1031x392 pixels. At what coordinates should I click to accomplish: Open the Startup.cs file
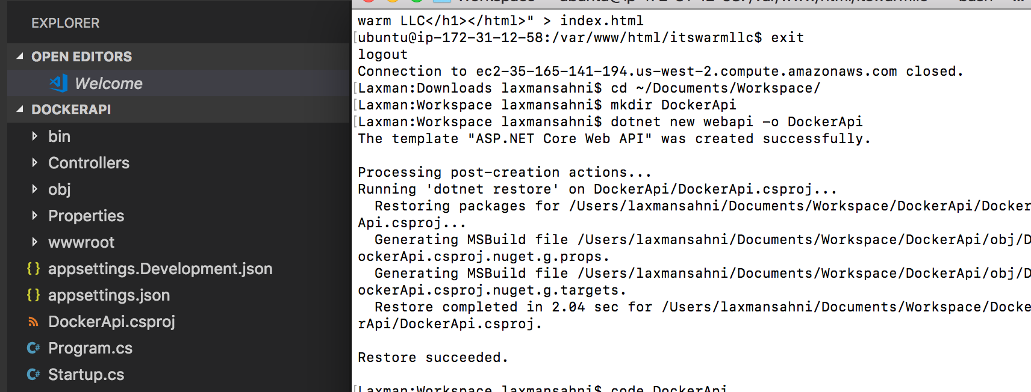click(86, 375)
